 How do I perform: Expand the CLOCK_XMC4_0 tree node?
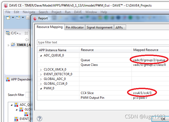coord(41,70)
